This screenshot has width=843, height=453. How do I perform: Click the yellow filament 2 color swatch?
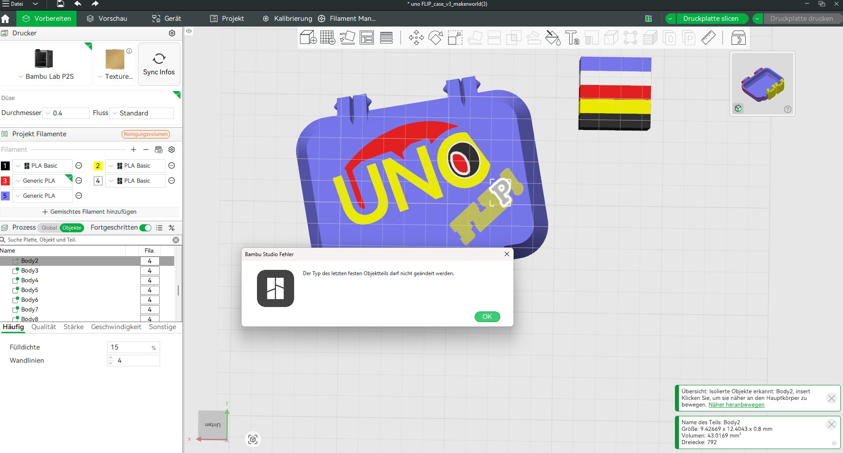pos(98,166)
